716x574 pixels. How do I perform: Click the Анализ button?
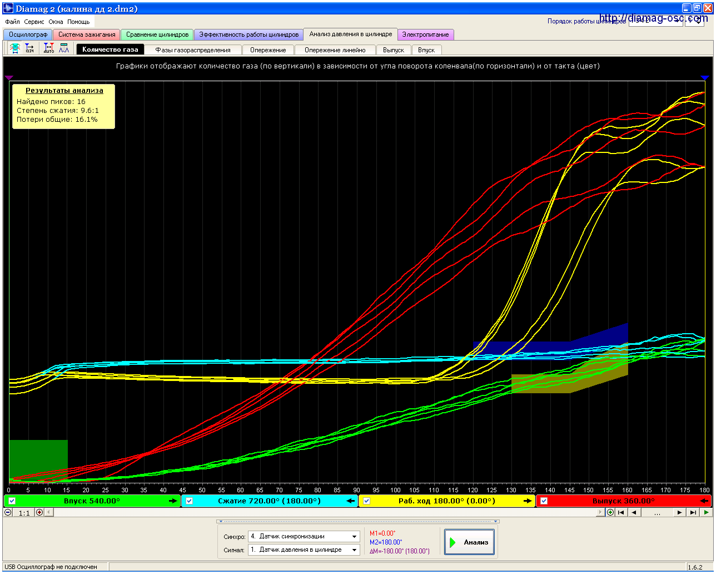coord(469,542)
